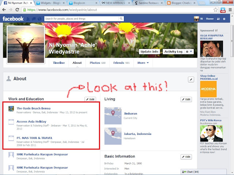Viewport: 234px width, 175px height.
Task: Open the friend requests icon
Action: 28,19
